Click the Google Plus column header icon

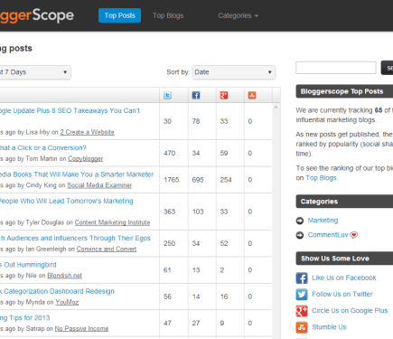click(x=224, y=96)
